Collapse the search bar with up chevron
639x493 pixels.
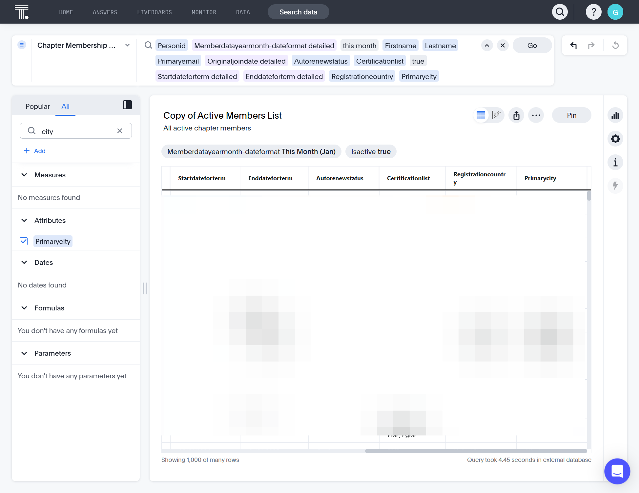point(487,46)
